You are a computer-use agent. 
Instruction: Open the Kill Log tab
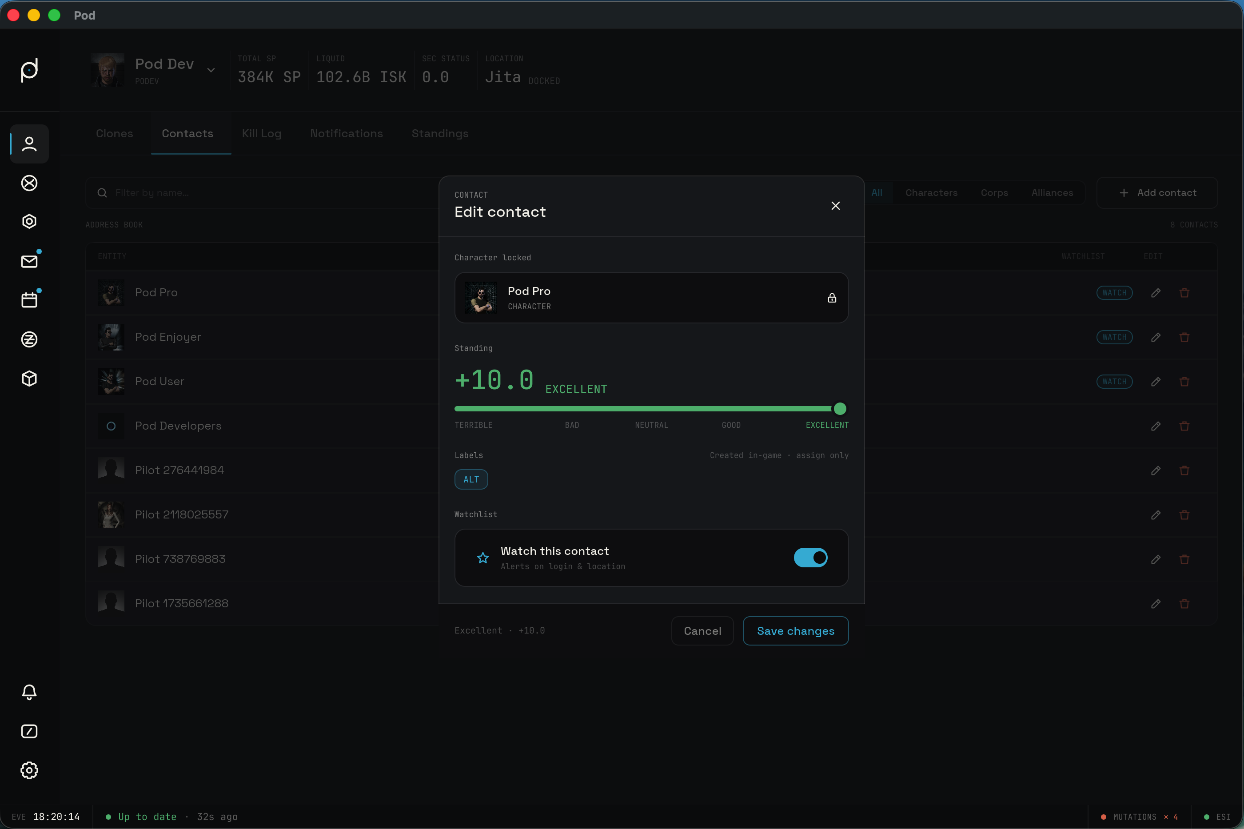click(261, 134)
